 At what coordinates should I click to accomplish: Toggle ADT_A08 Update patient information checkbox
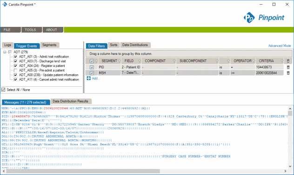15,75
